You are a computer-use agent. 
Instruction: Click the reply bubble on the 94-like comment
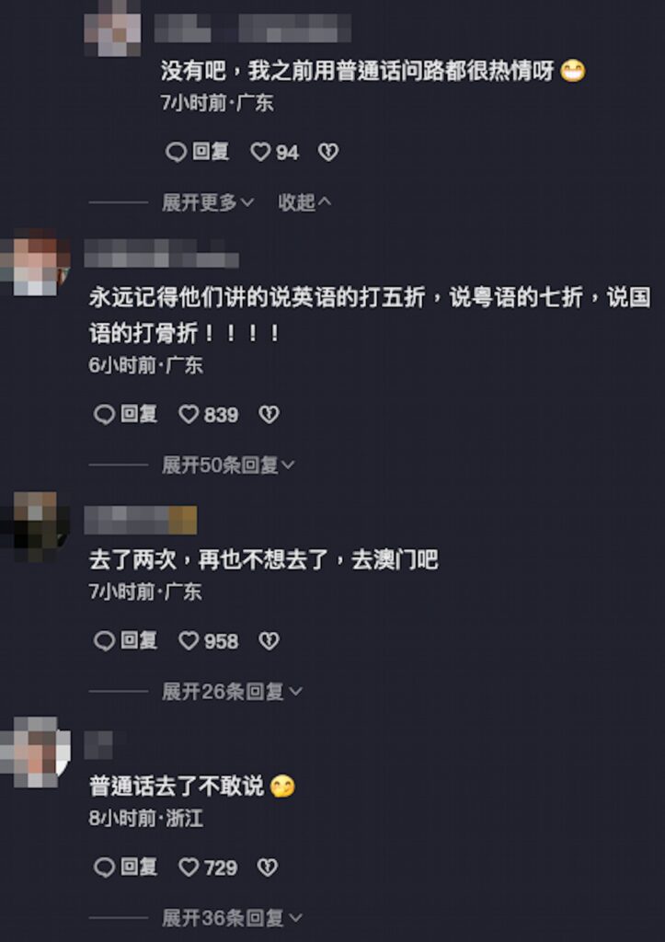(176, 152)
